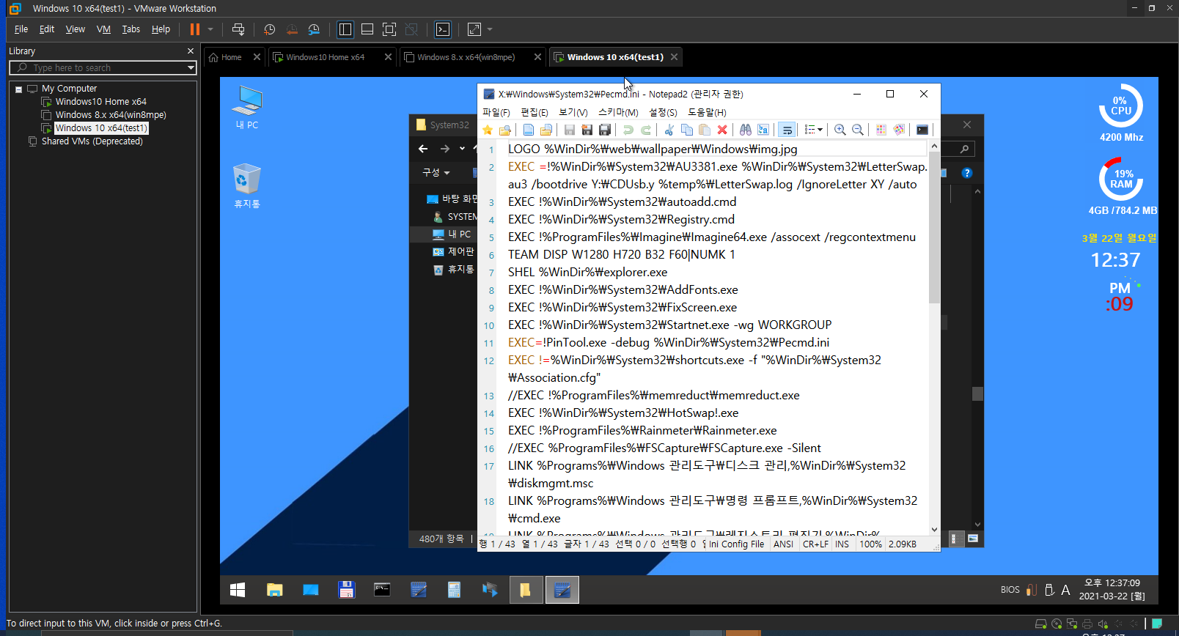Open the 편집(E) menu in Notepad2
Screen dimensions: 1179x636
[x=535, y=112]
